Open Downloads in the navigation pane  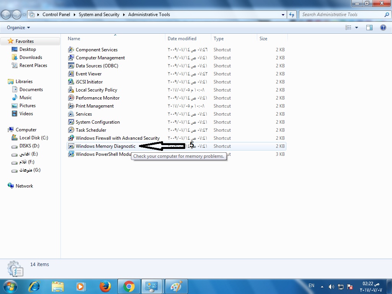(31, 57)
